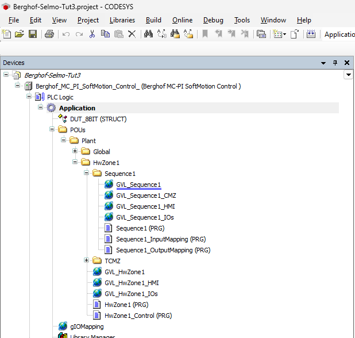The width and height of the screenshot is (355, 338).
Task: Open the Project menu
Action: click(x=88, y=20)
